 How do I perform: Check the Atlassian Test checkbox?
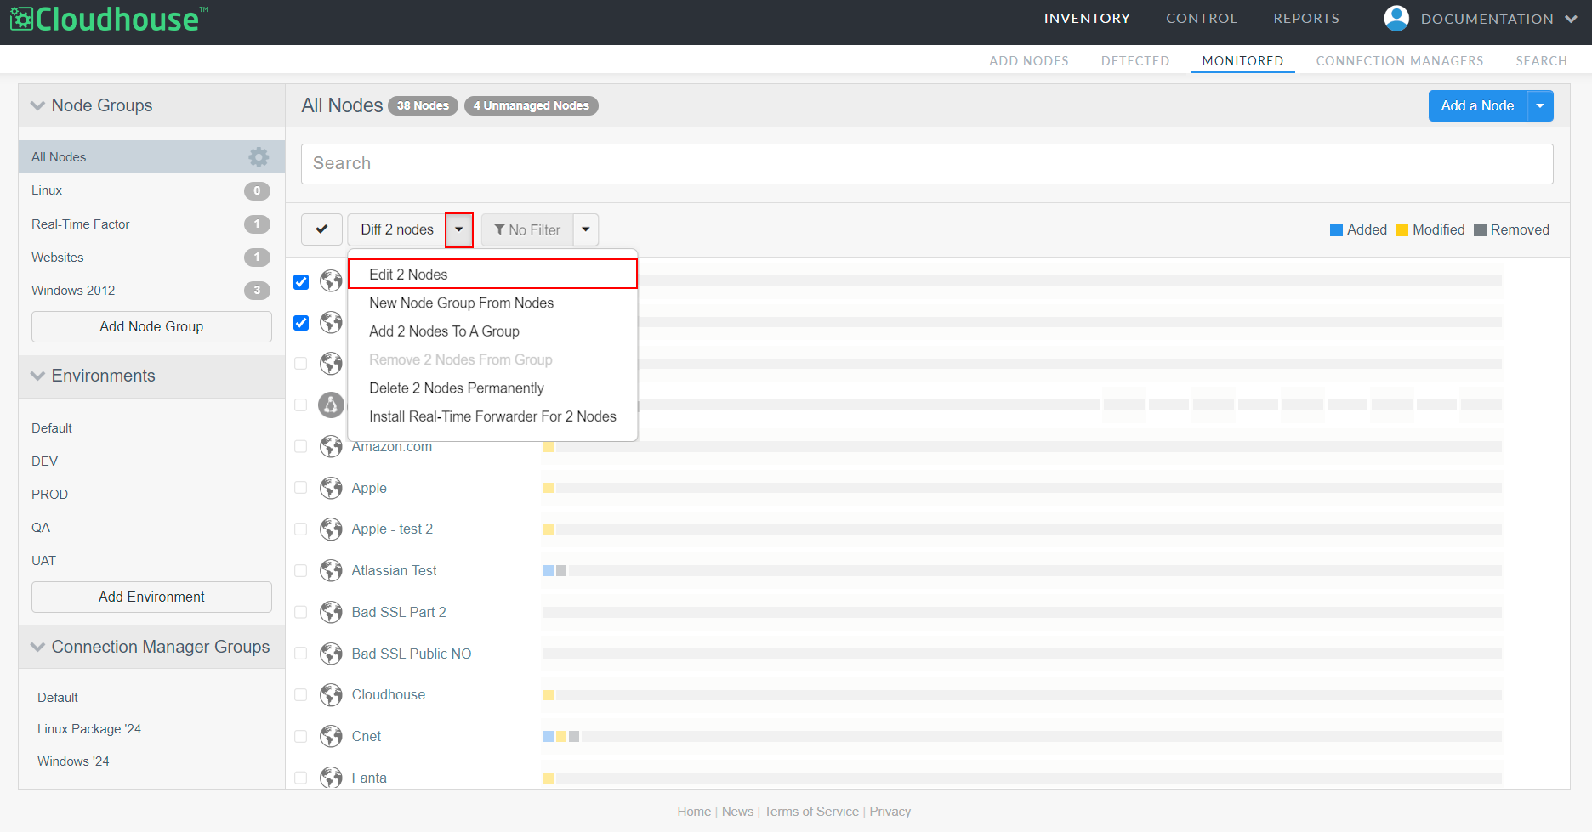click(x=301, y=570)
